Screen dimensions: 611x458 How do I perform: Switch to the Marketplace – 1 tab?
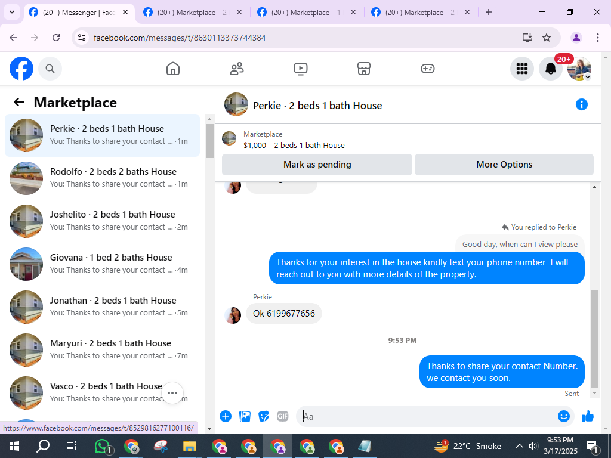click(x=307, y=13)
